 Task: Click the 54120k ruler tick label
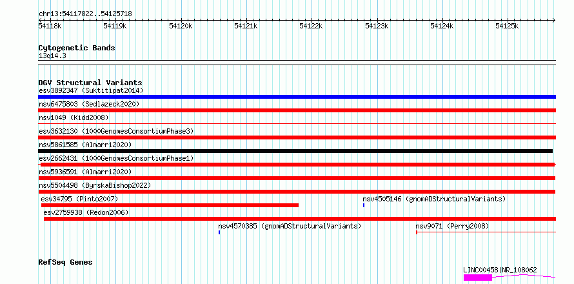pyautogui.click(x=181, y=26)
